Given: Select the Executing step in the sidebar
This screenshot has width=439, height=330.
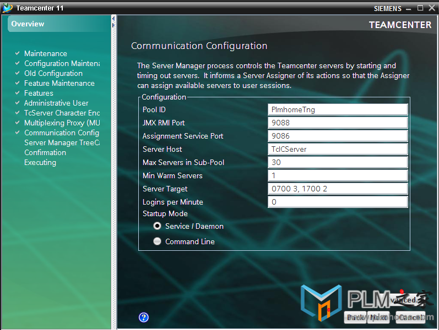Looking at the screenshot, I should 40,162.
